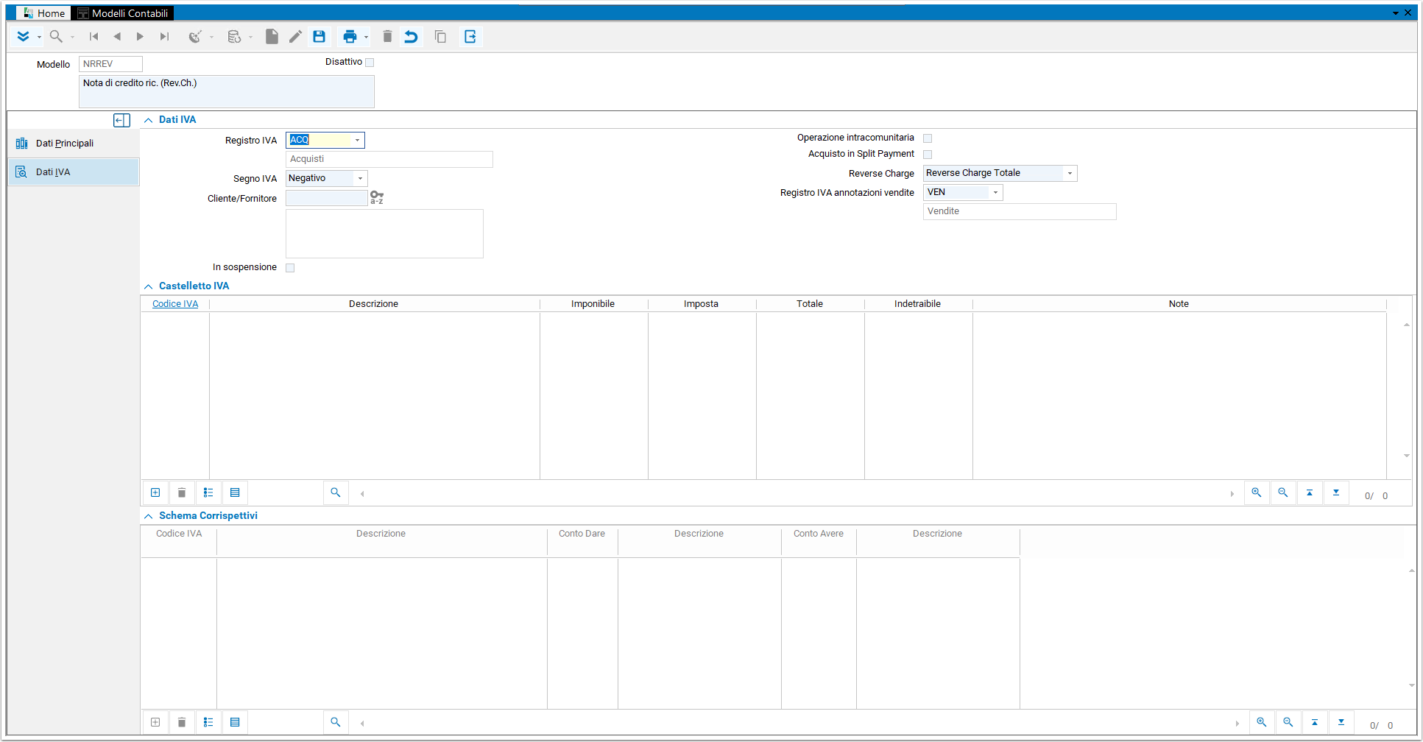Click the Cliente/Fornitore code input field
The width and height of the screenshot is (1423, 742).
point(326,198)
